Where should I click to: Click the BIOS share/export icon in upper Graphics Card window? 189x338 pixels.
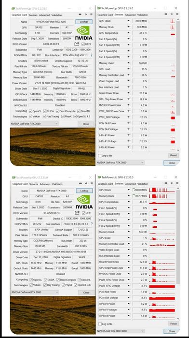(77, 44)
